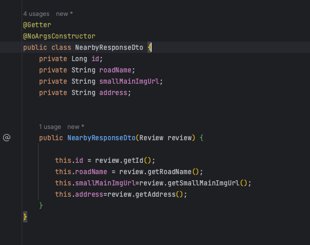The image size is (310, 245).
Task: Click the green closing constructor brace
Action: [x=41, y=205]
